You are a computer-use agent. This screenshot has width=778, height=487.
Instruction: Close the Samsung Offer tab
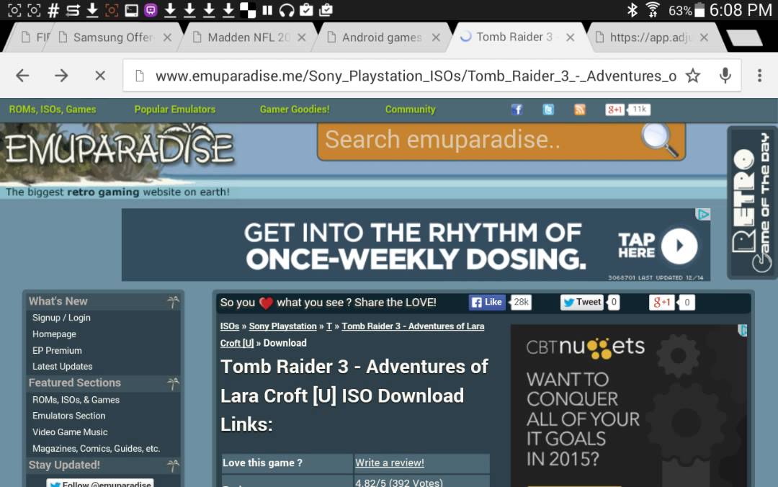(168, 37)
